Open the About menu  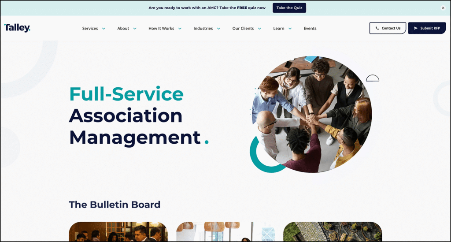click(123, 29)
